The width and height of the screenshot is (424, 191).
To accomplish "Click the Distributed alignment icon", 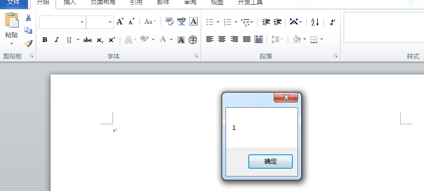I will pos(259,39).
